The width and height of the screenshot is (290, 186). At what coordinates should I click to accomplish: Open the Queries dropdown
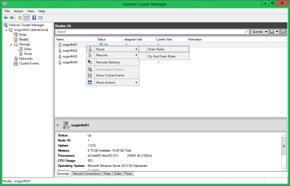(x=260, y=32)
